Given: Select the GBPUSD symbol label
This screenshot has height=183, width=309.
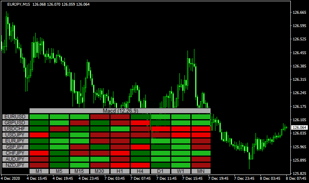Looking at the screenshot, I should point(15,123).
